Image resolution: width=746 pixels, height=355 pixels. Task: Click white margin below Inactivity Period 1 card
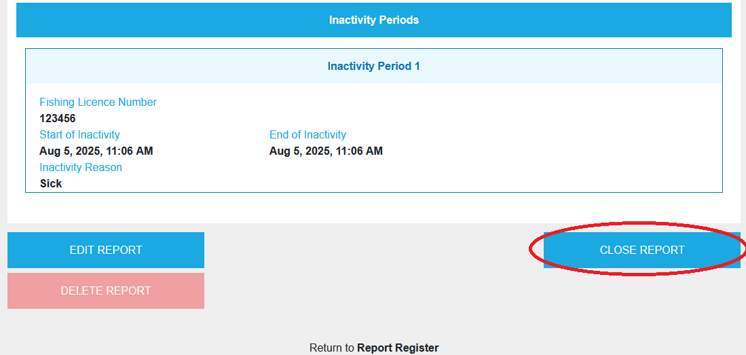point(373,208)
